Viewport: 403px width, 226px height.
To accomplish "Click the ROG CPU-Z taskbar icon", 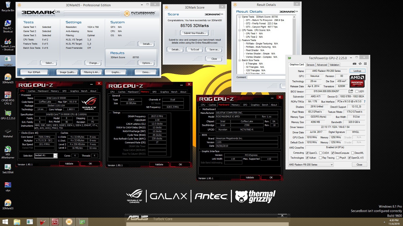I will (55, 222).
